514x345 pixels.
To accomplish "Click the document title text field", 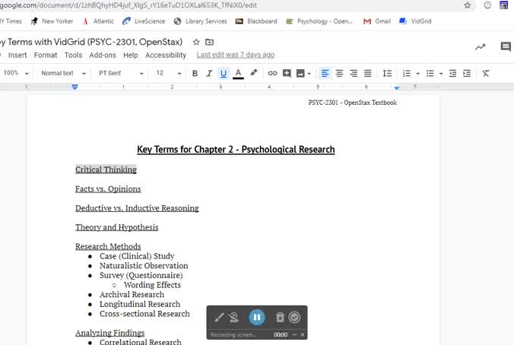I will tap(91, 42).
